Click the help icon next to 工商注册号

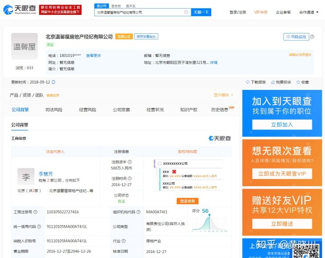(36, 212)
